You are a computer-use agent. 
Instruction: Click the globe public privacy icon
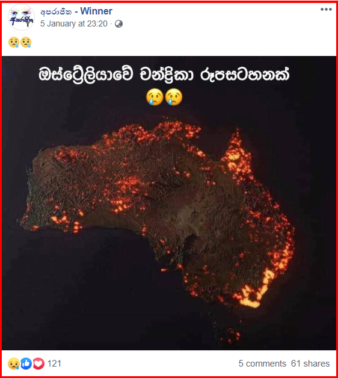click(x=118, y=24)
